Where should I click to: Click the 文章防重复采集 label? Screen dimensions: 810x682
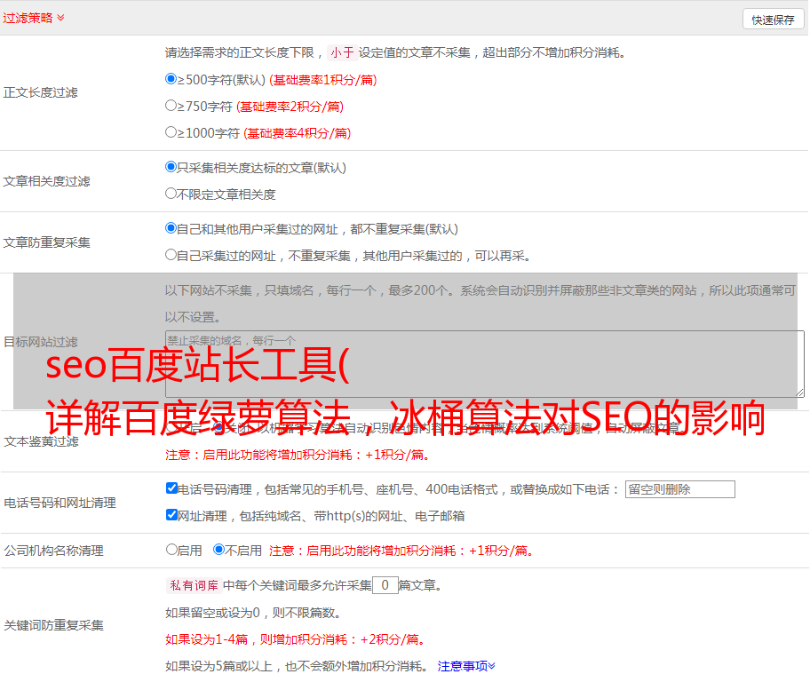46,242
